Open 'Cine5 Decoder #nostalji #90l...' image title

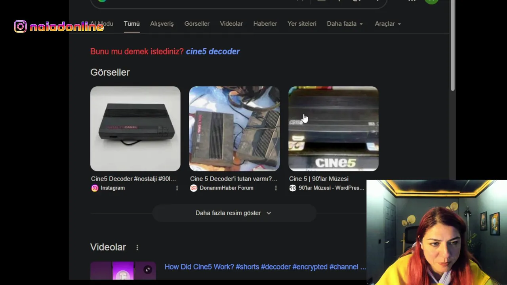(x=133, y=179)
